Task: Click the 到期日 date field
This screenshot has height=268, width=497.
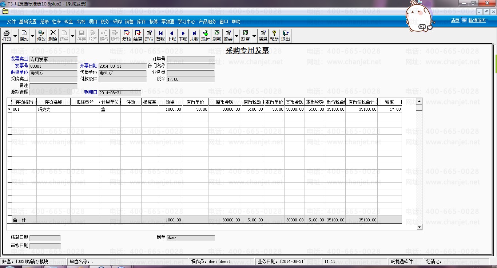Action: click(x=120, y=92)
